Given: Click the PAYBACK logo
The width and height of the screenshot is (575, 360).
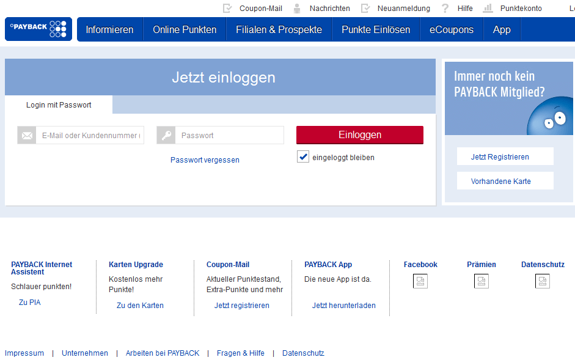Looking at the screenshot, I should pos(38,29).
